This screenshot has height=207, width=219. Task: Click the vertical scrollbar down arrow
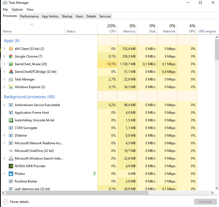(x=217, y=188)
